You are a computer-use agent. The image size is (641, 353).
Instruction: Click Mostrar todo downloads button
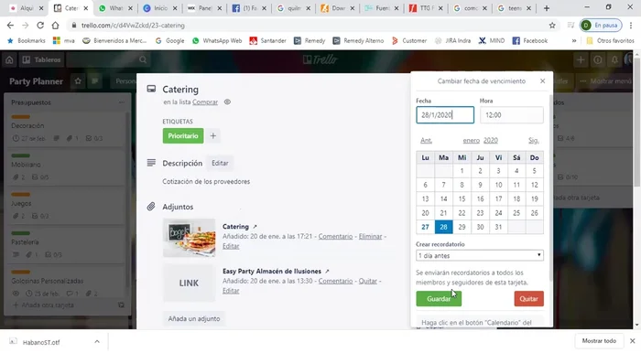tap(599, 341)
